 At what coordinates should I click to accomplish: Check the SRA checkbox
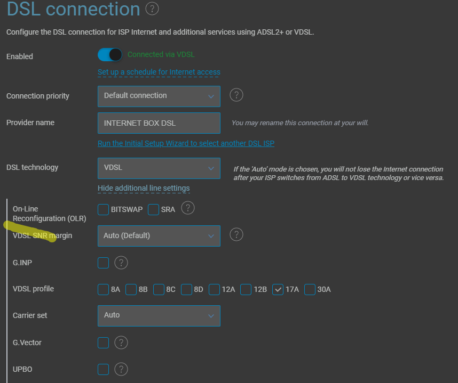[x=153, y=209]
